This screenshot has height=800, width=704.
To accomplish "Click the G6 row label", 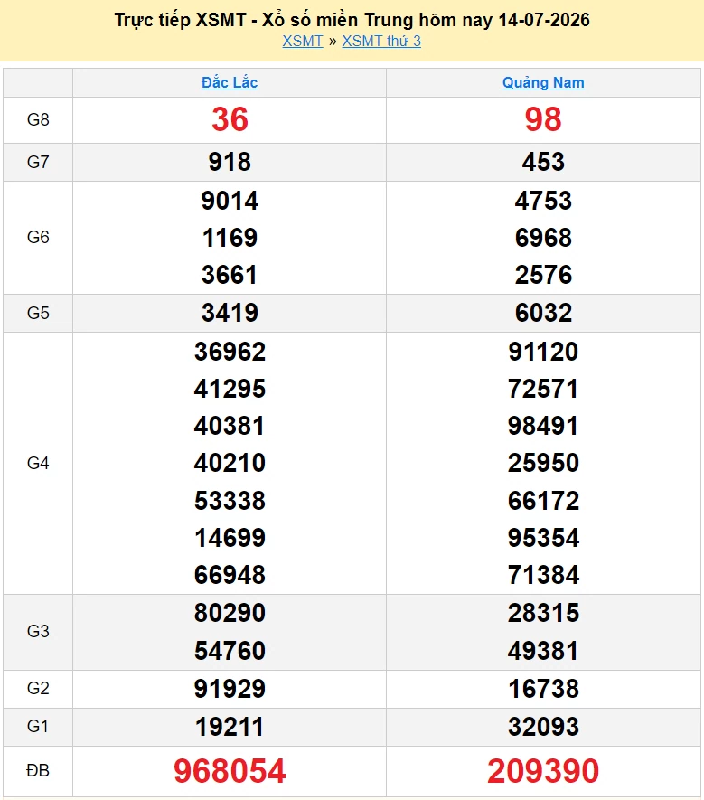I will [38, 237].
